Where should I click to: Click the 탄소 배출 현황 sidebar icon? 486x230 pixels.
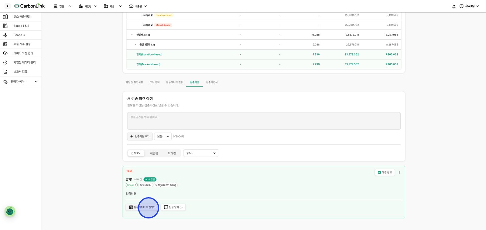click(x=5, y=17)
